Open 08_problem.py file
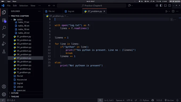 click(x=24, y=62)
